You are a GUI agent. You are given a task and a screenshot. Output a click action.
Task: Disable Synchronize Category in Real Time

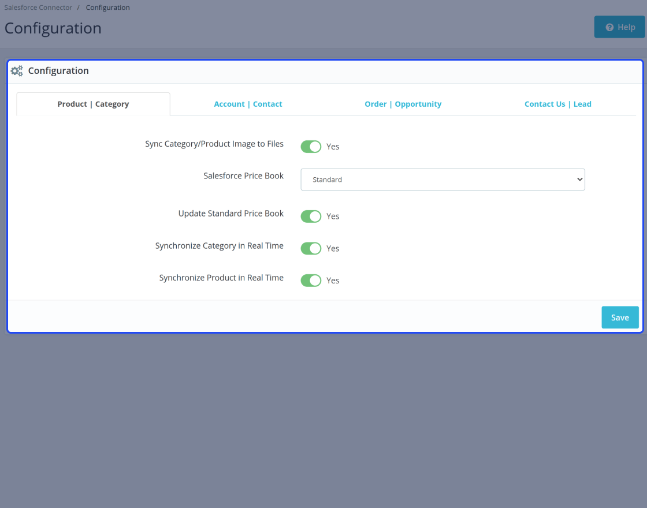tap(311, 248)
